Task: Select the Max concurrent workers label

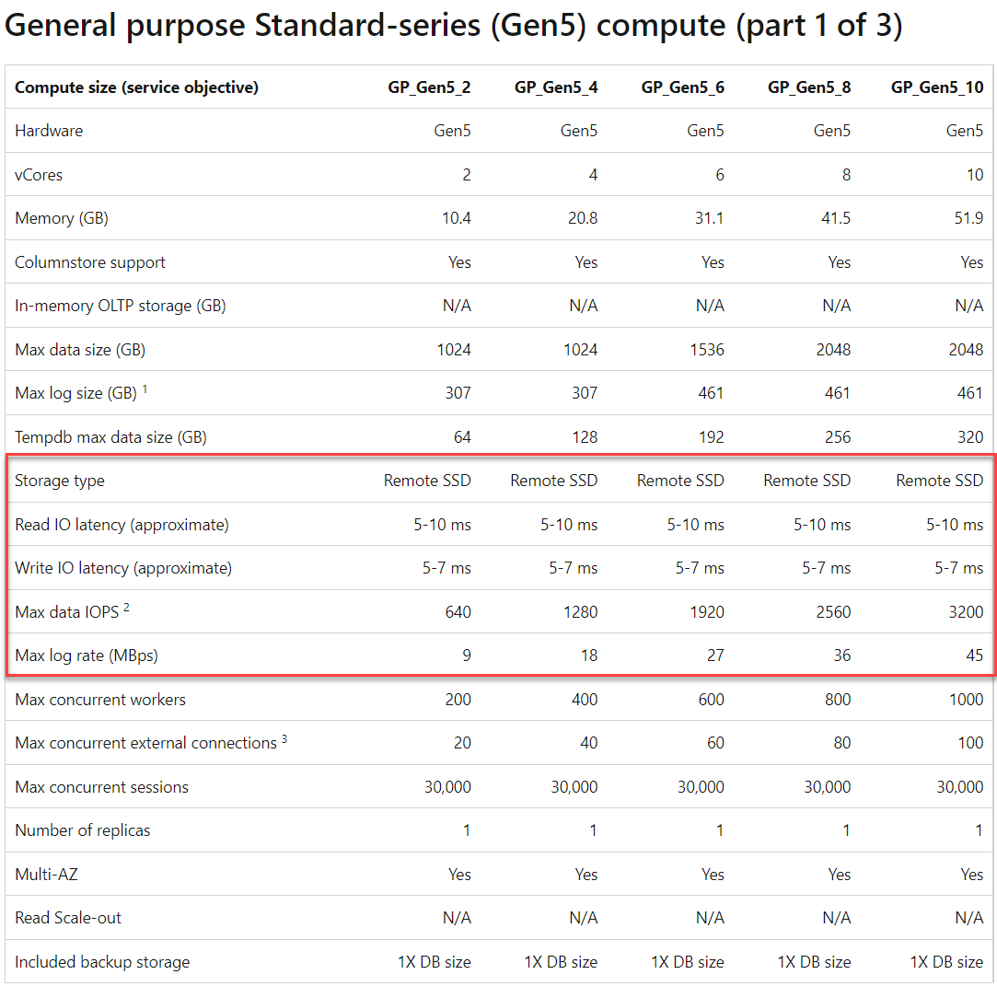Action: 100,700
